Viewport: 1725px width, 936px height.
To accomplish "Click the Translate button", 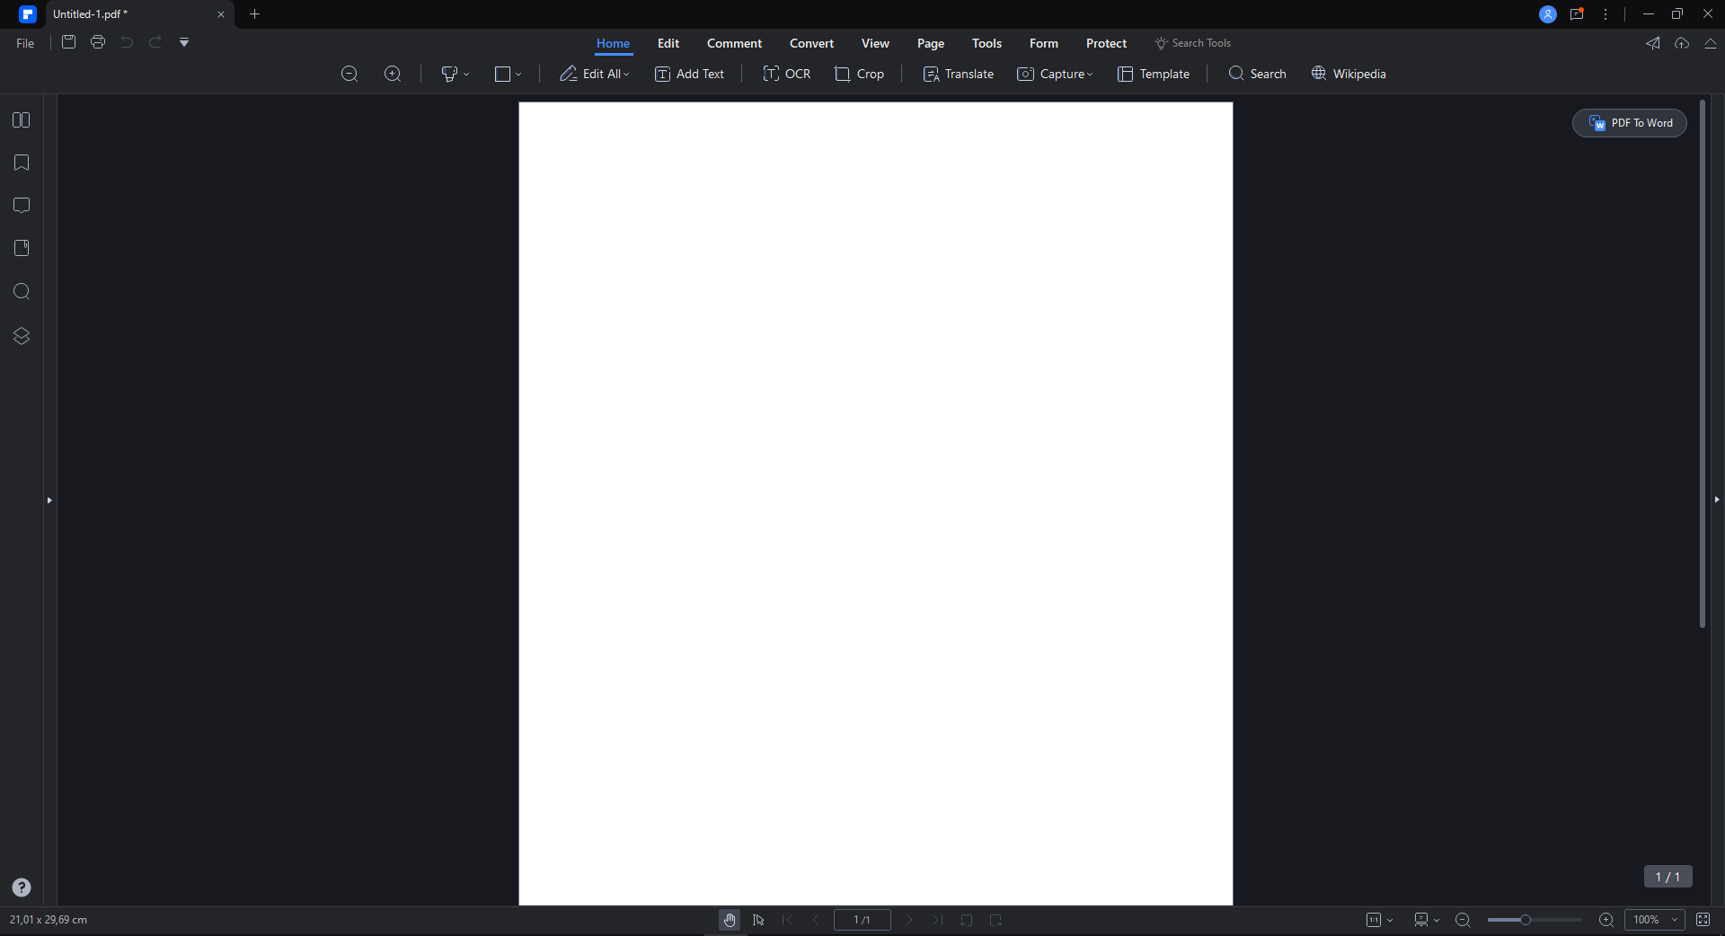I will (x=958, y=74).
